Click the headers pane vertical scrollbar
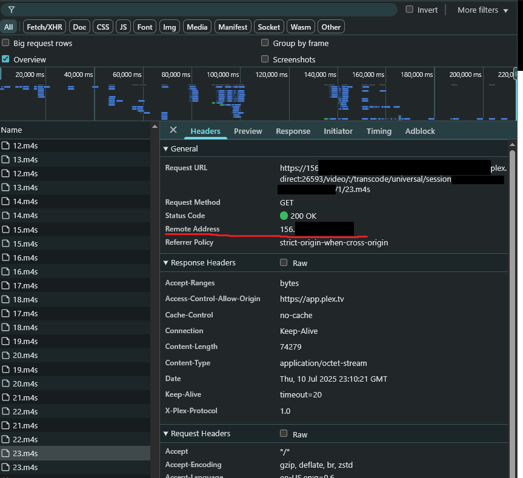 click(x=512, y=313)
